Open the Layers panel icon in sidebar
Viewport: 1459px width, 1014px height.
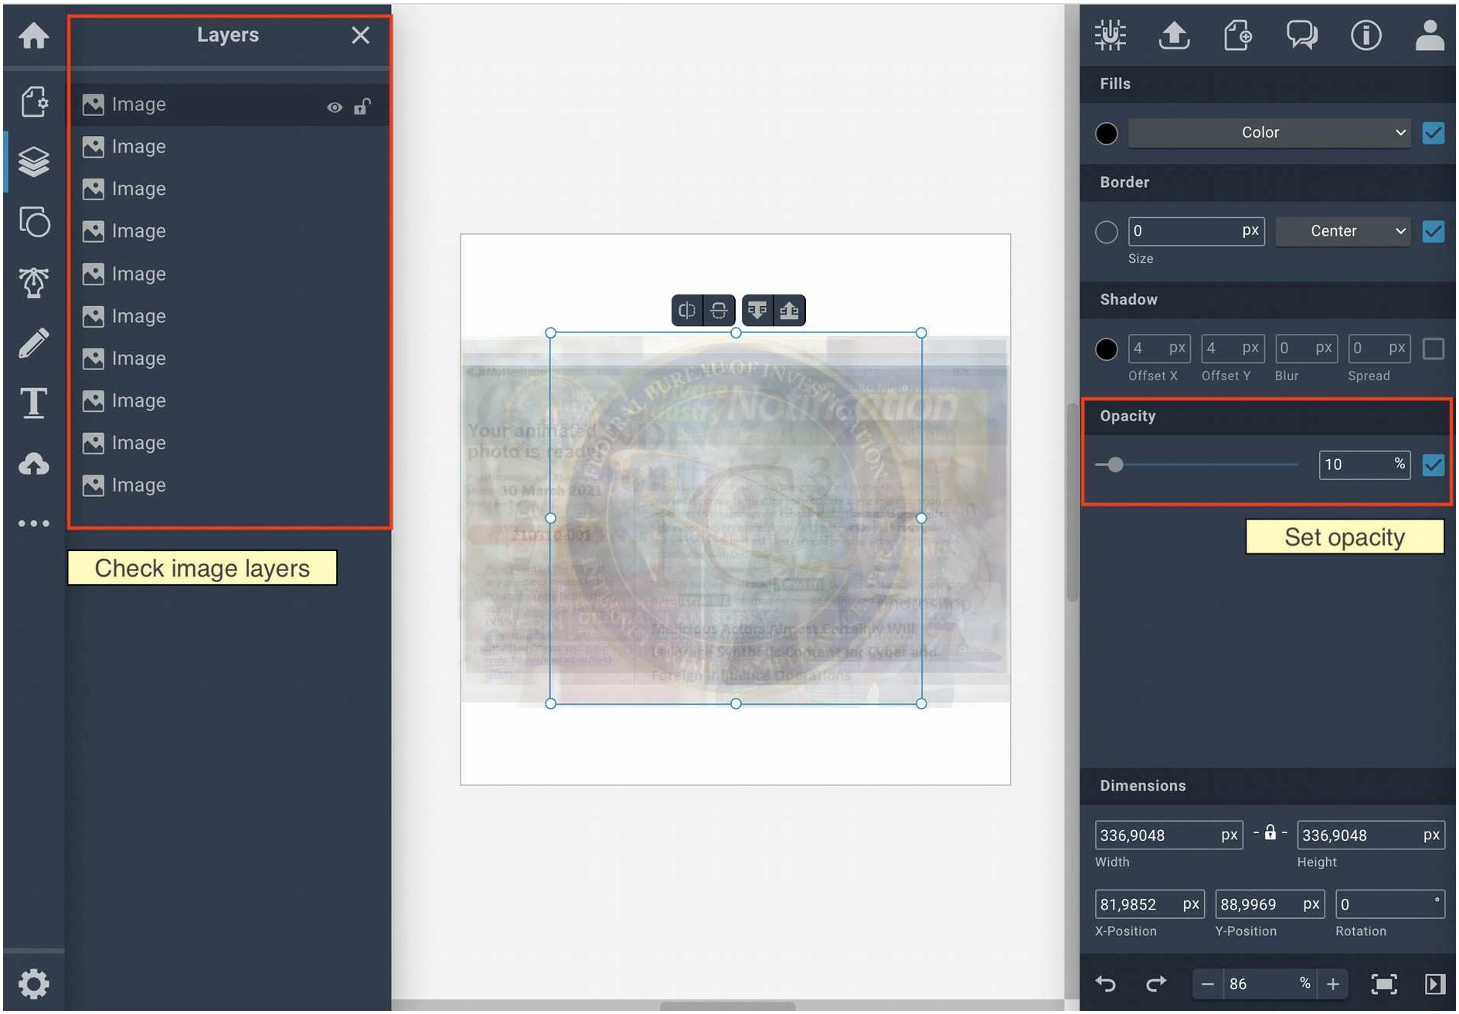click(33, 162)
